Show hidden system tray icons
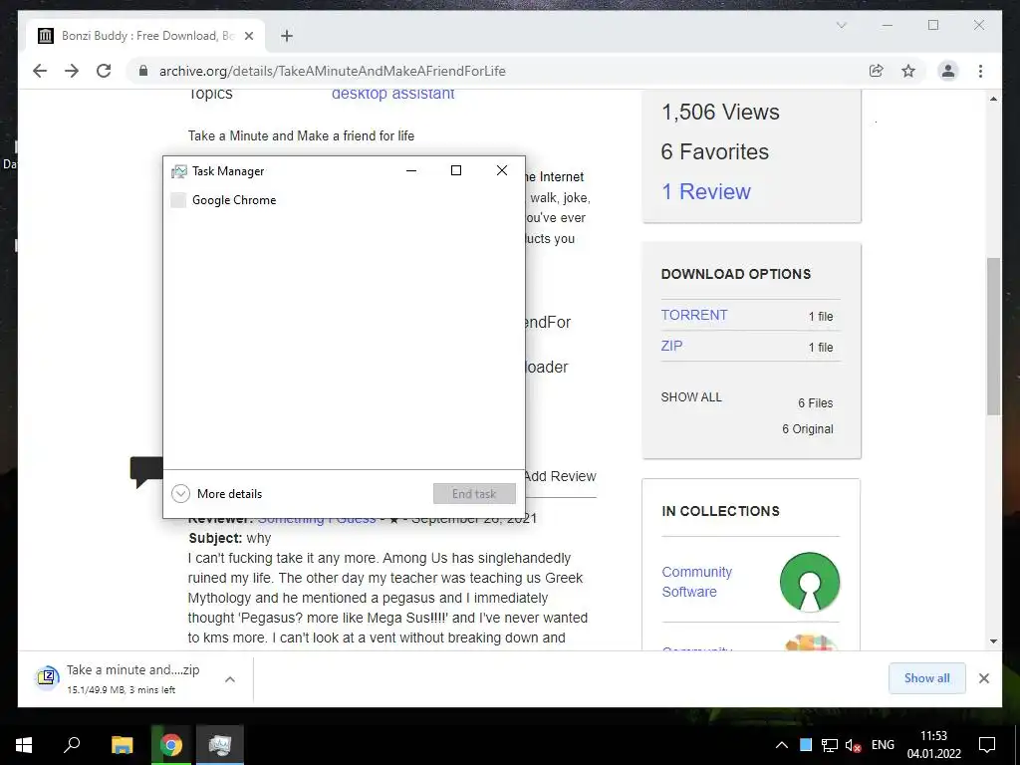The width and height of the screenshot is (1020, 765). (782, 745)
